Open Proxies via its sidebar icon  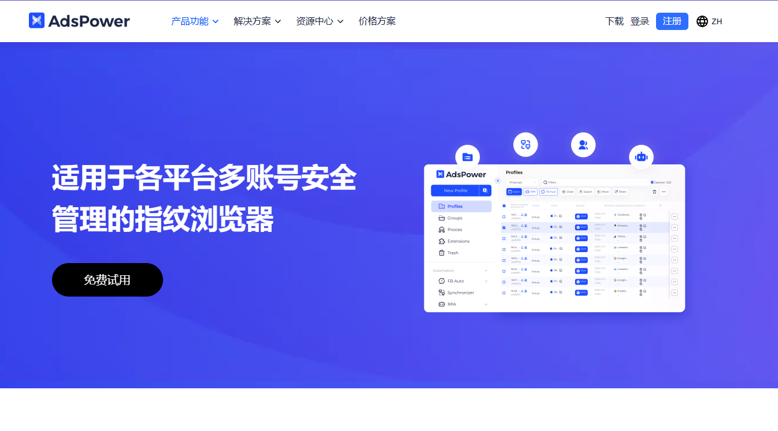pyautogui.click(x=442, y=230)
